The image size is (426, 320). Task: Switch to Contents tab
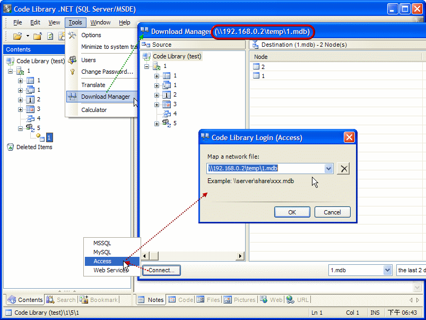[x=25, y=300]
